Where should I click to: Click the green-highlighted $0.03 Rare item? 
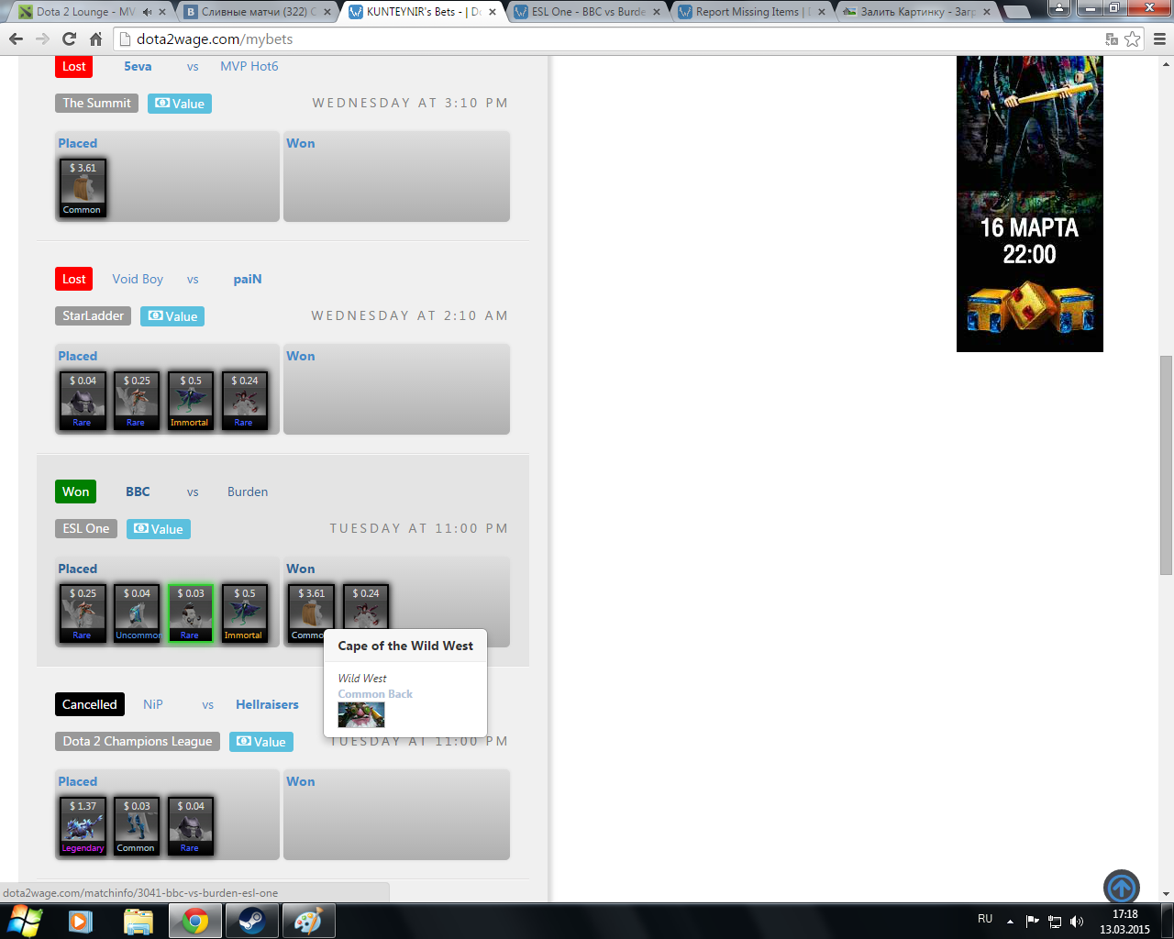[190, 613]
